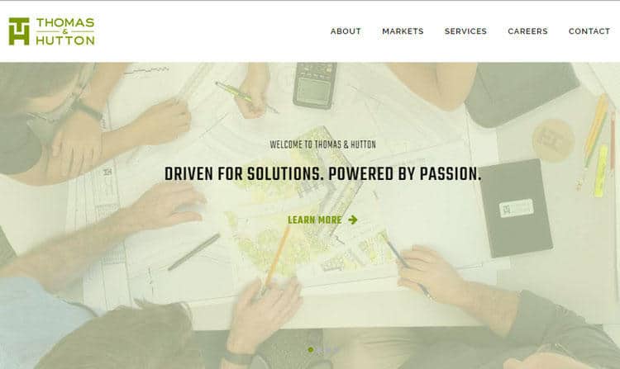Open the Markets menu
Image resolution: width=620 pixels, height=369 pixels.
click(x=403, y=31)
